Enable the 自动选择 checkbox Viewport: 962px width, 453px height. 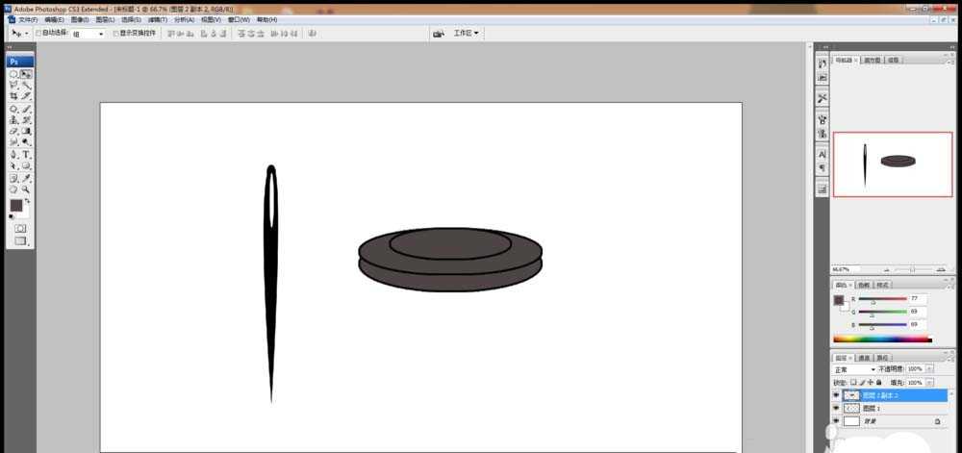(38, 33)
